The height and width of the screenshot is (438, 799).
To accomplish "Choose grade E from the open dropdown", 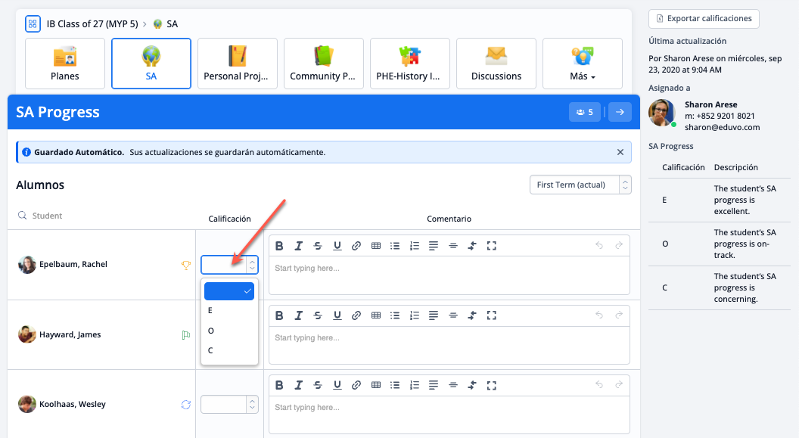I will pyautogui.click(x=210, y=311).
